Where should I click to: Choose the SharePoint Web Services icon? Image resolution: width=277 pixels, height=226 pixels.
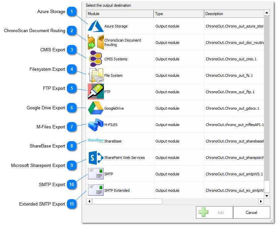pos(96,158)
